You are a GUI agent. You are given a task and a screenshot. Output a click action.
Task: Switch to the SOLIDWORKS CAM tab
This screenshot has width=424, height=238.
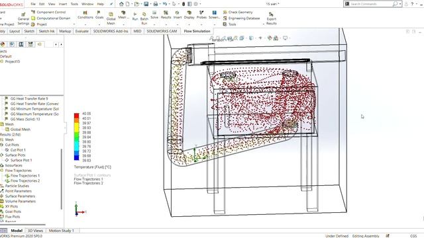coord(162,31)
